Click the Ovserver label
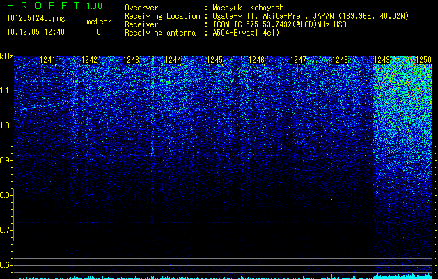The image size is (438, 279). [141, 8]
